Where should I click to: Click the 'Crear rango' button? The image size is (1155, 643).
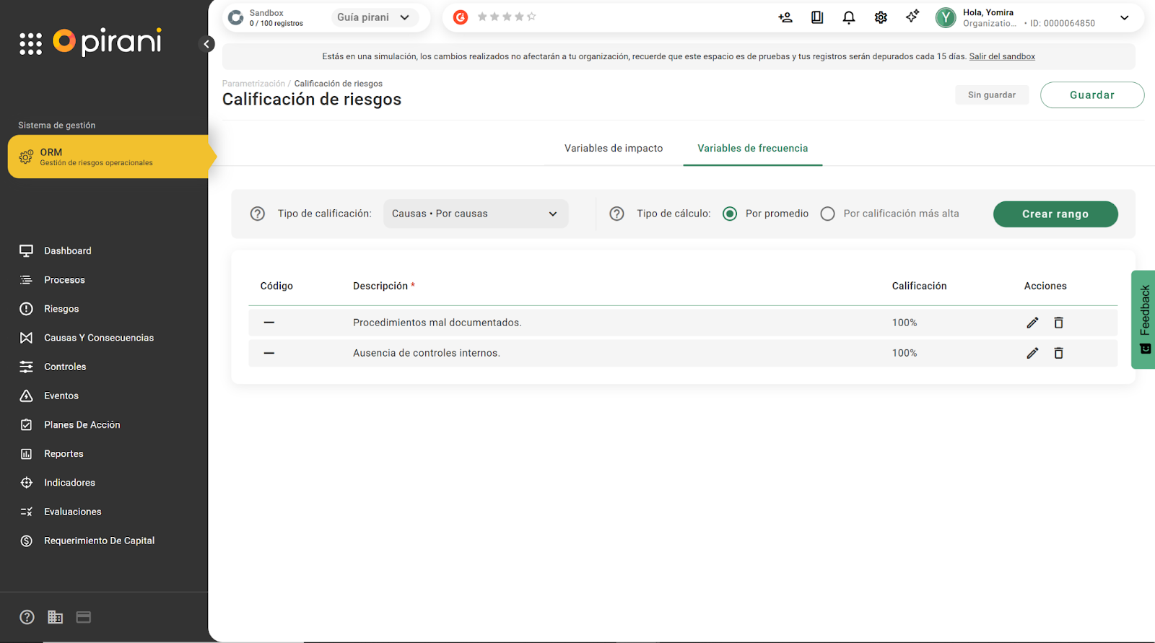coord(1055,214)
